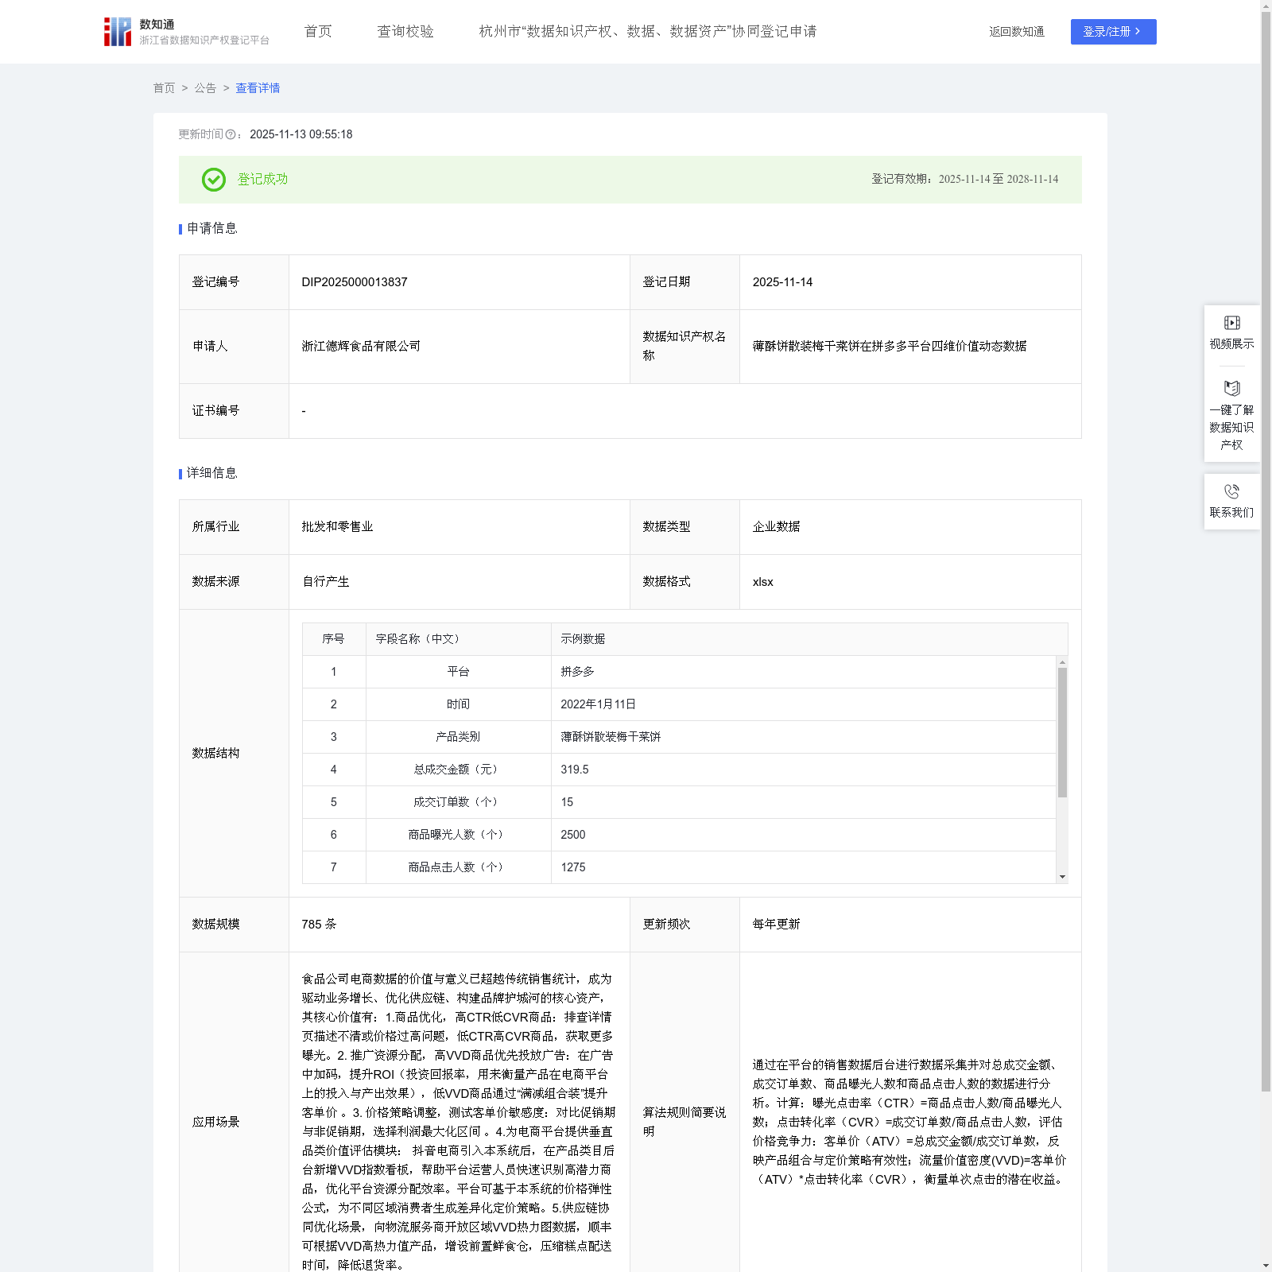Open the 查询校验 menu item
This screenshot has width=1272, height=1272.
click(405, 32)
